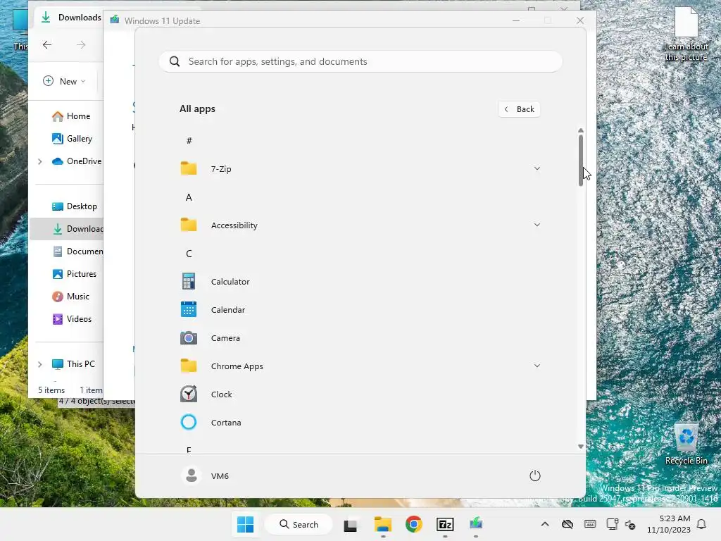Click the Accessibility folder entry
721x541 pixels.
coord(360,225)
